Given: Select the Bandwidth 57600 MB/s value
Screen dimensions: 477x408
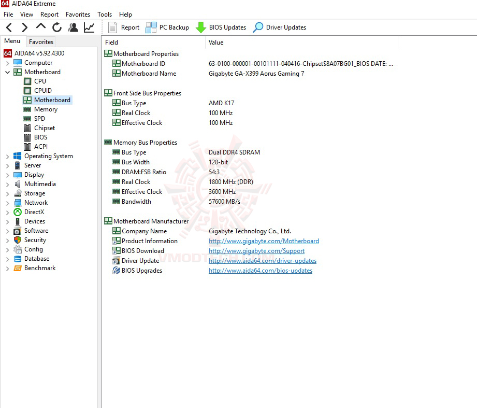Looking at the screenshot, I should [x=224, y=202].
